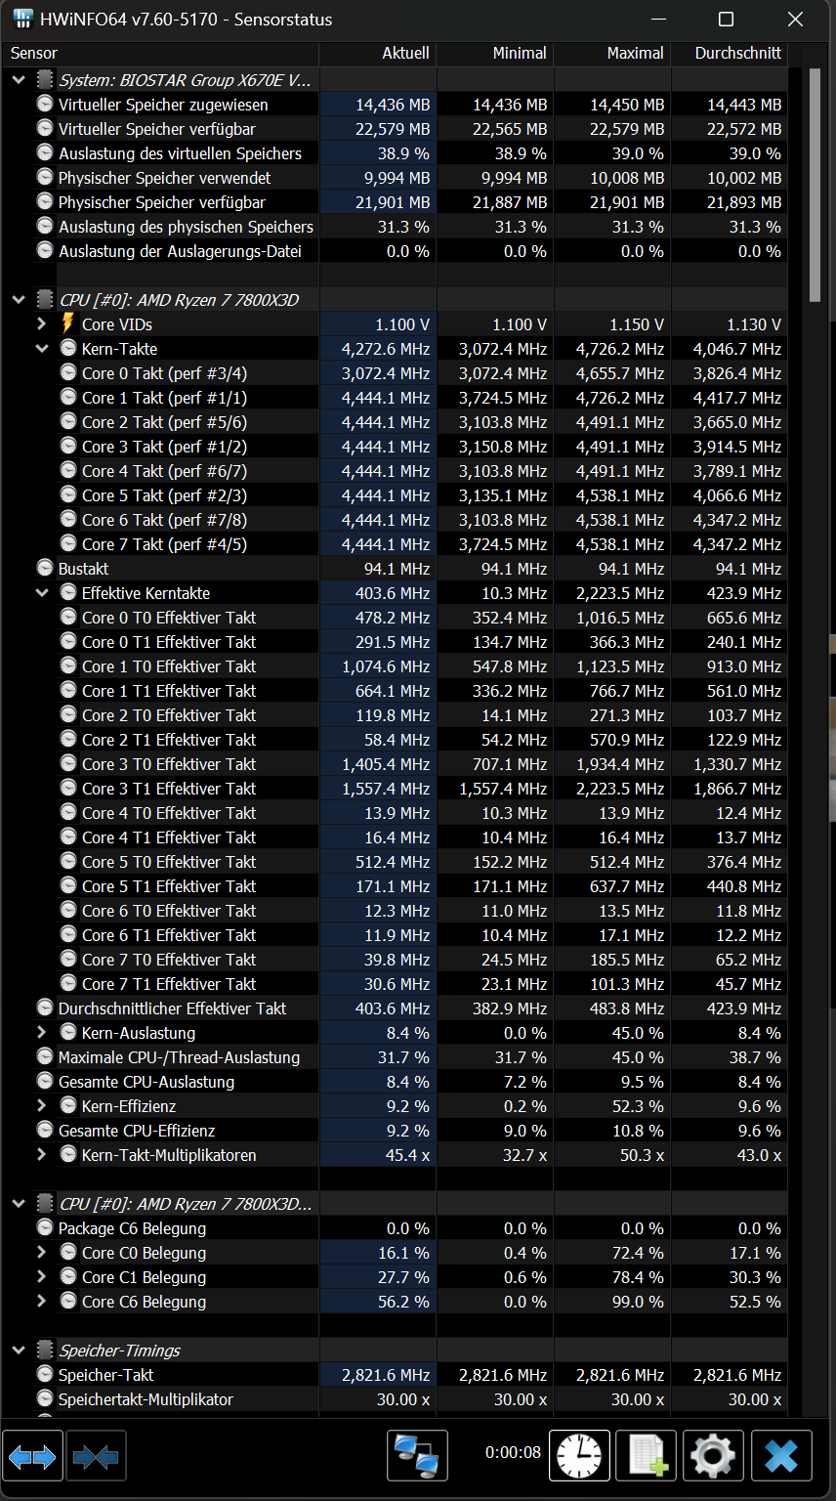Select Physischer Speicher verfügbar row

coord(396,201)
